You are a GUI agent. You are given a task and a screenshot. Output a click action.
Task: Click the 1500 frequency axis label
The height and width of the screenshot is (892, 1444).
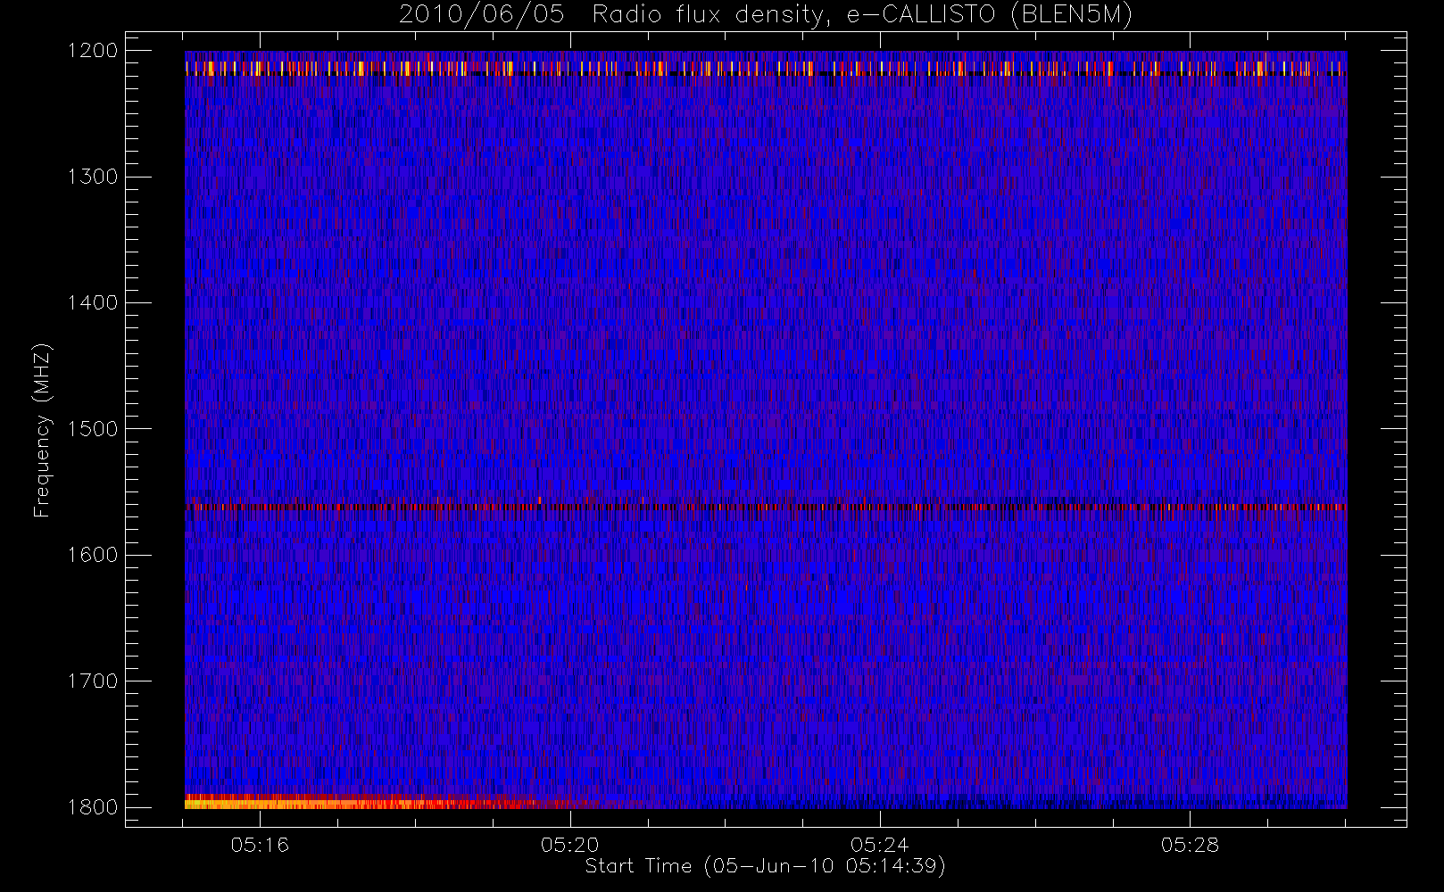94,428
